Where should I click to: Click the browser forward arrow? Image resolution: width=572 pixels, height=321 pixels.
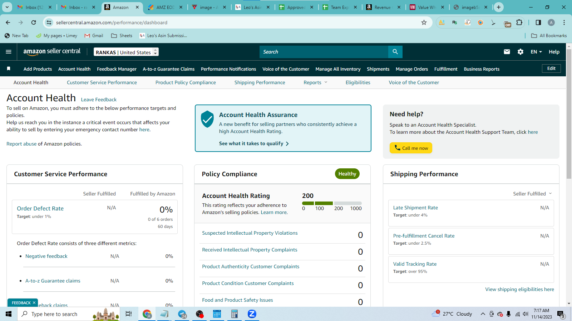click(21, 22)
